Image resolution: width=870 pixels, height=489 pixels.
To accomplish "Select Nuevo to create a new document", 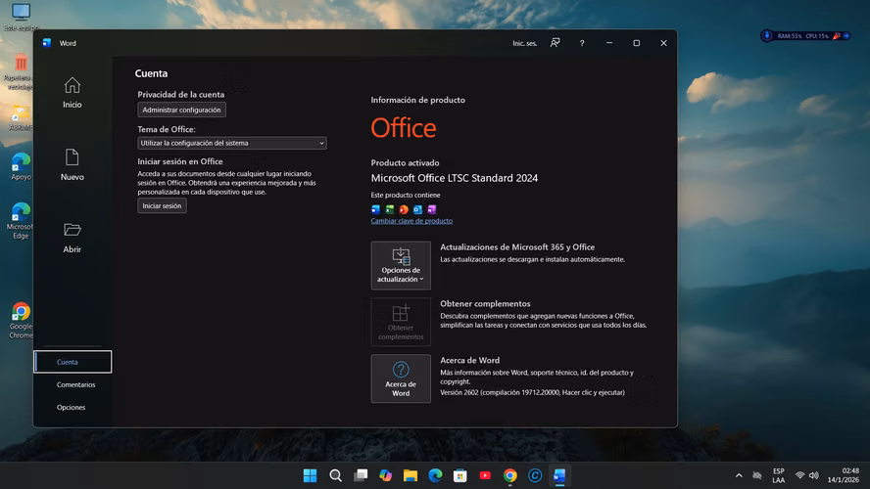I will coord(72,165).
